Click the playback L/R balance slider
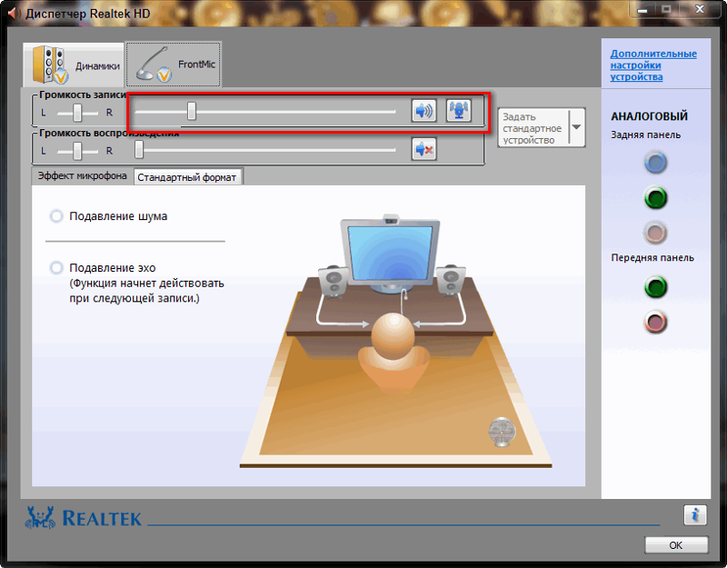Viewport: 727px width, 568px height. (x=77, y=151)
